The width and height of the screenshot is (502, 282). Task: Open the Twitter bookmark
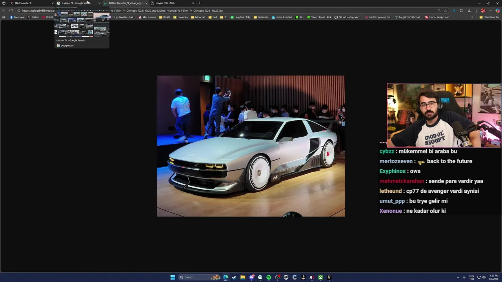point(33,17)
